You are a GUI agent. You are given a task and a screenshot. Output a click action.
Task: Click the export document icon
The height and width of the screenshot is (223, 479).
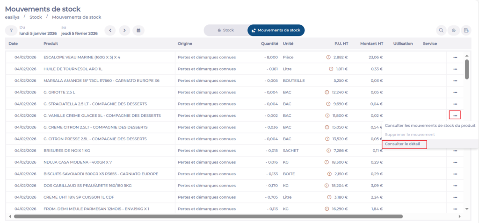pos(466,30)
